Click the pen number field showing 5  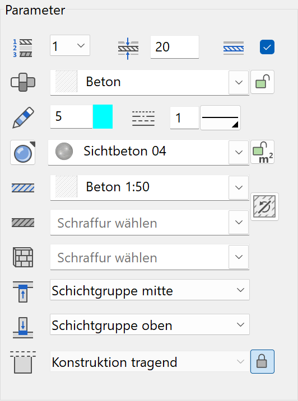71,117
